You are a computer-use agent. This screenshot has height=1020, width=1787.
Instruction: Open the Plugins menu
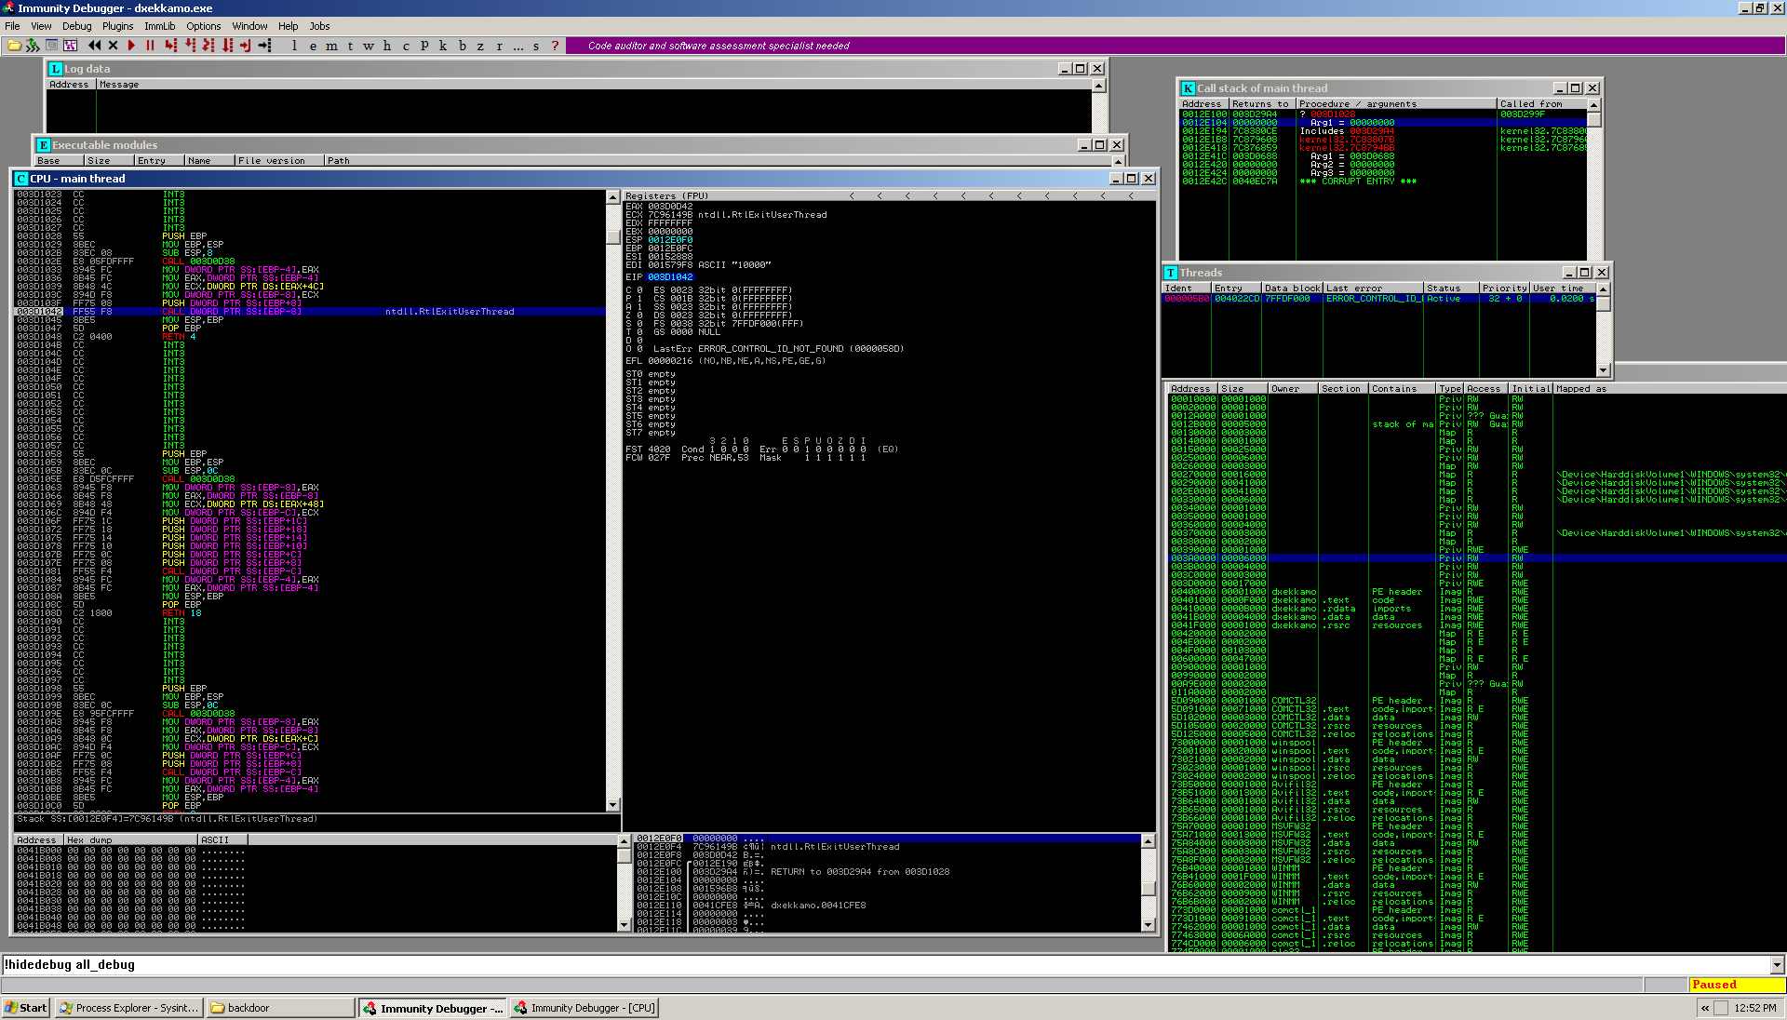[117, 26]
